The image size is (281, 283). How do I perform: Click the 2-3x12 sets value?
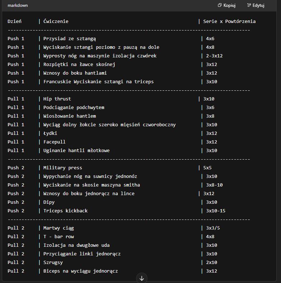point(214,56)
